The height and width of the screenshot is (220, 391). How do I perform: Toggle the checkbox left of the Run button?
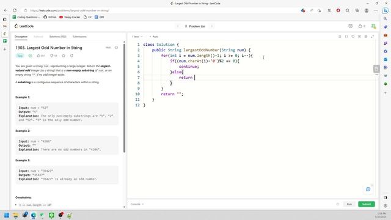click(x=338, y=204)
